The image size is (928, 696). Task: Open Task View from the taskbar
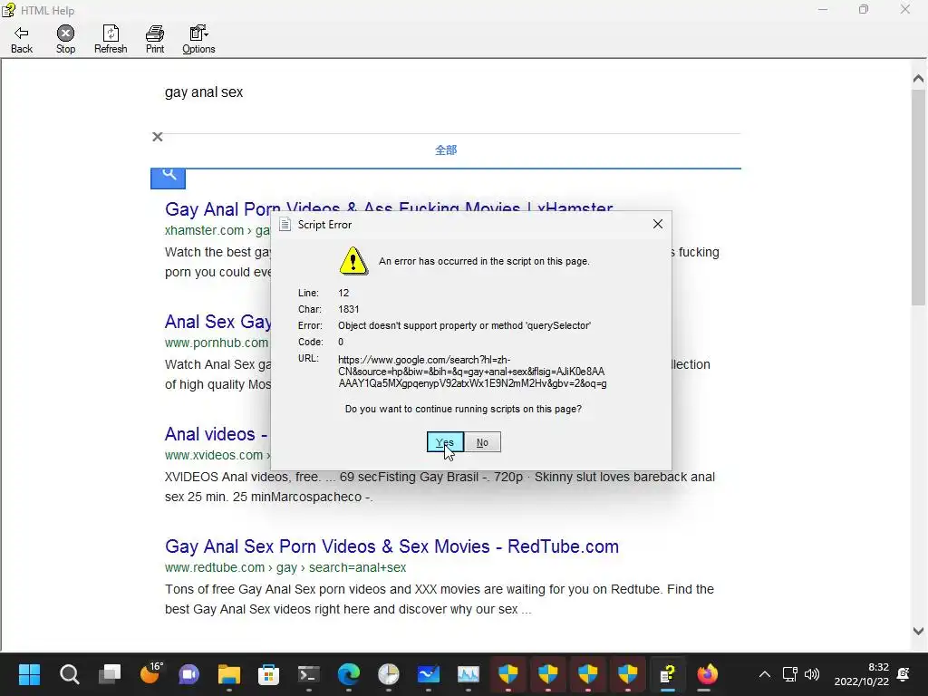pyautogui.click(x=110, y=674)
